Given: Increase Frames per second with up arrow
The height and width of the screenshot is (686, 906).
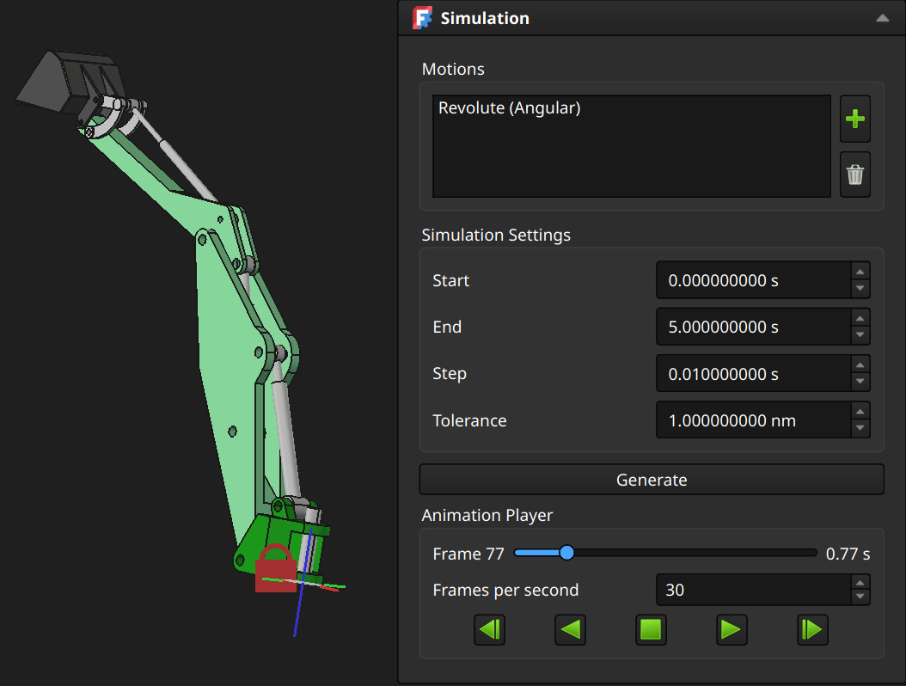Looking at the screenshot, I should (860, 583).
